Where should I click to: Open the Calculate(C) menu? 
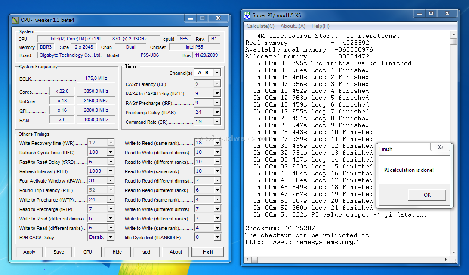(260, 26)
